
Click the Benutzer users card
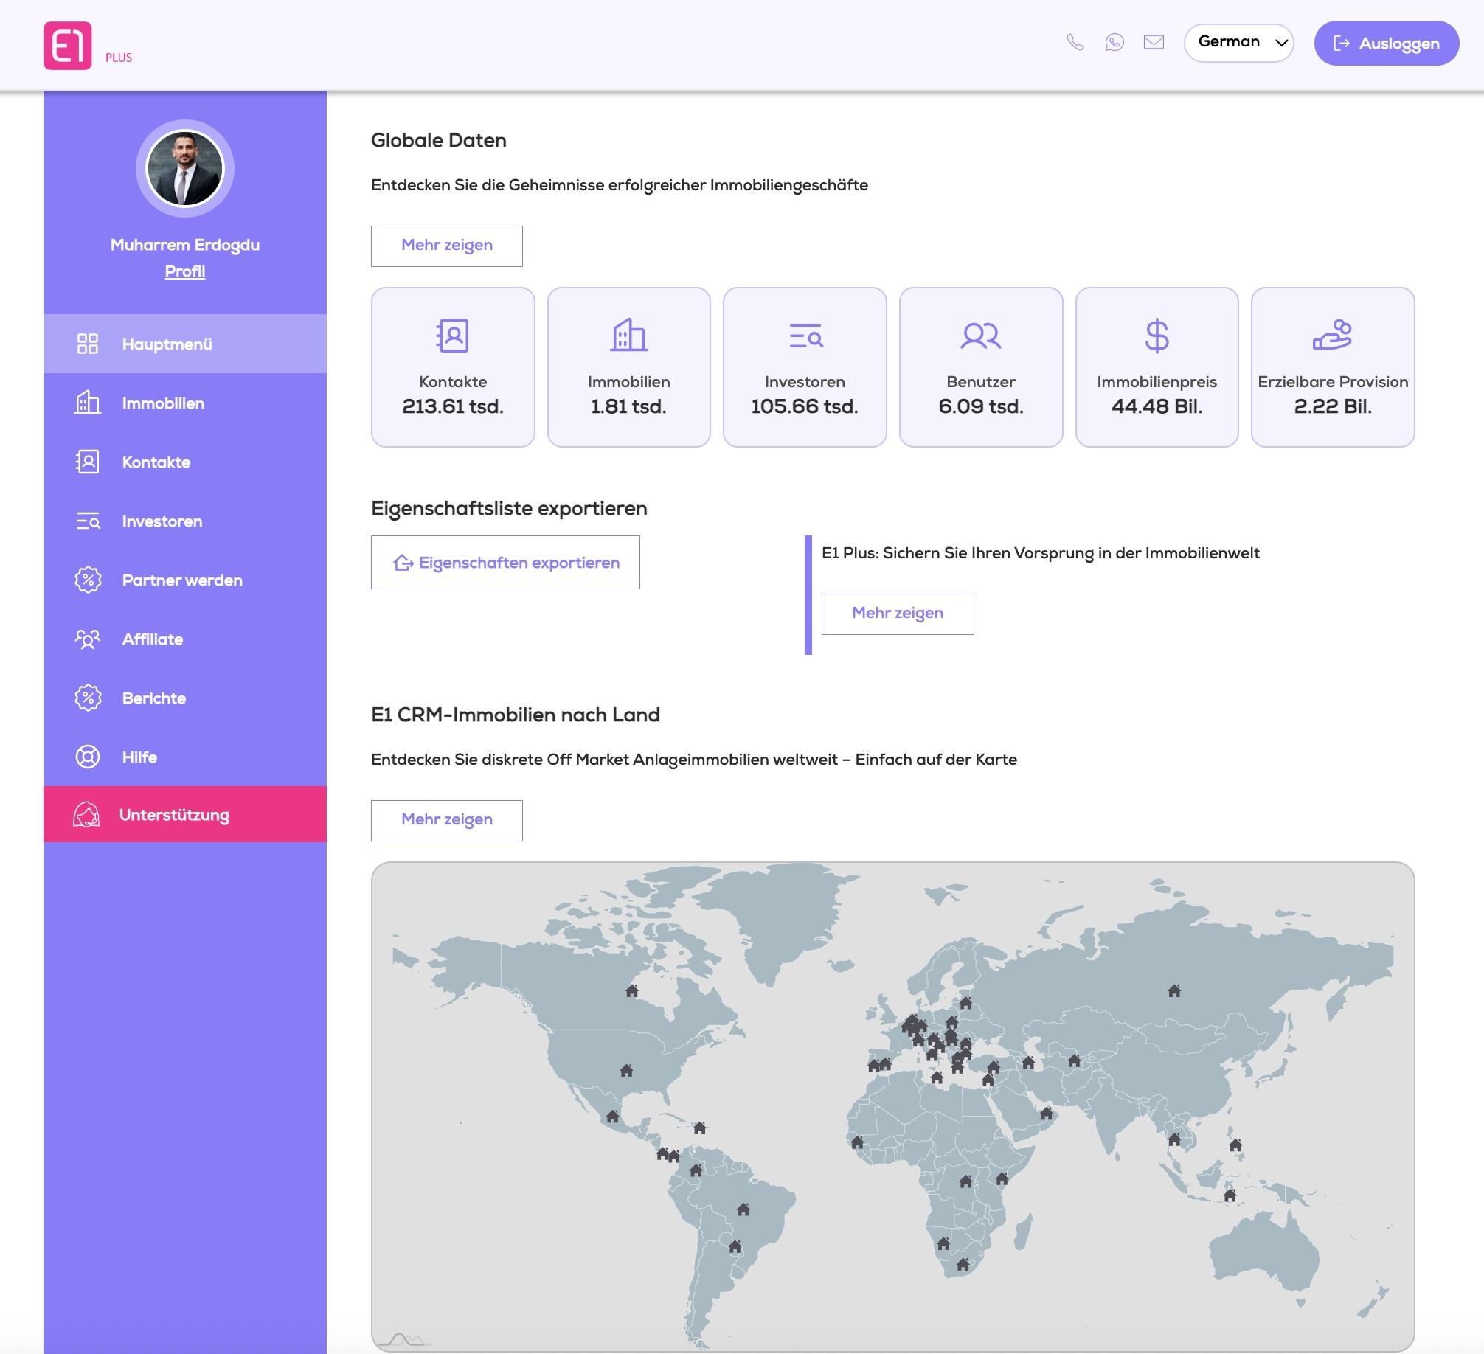coord(980,367)
